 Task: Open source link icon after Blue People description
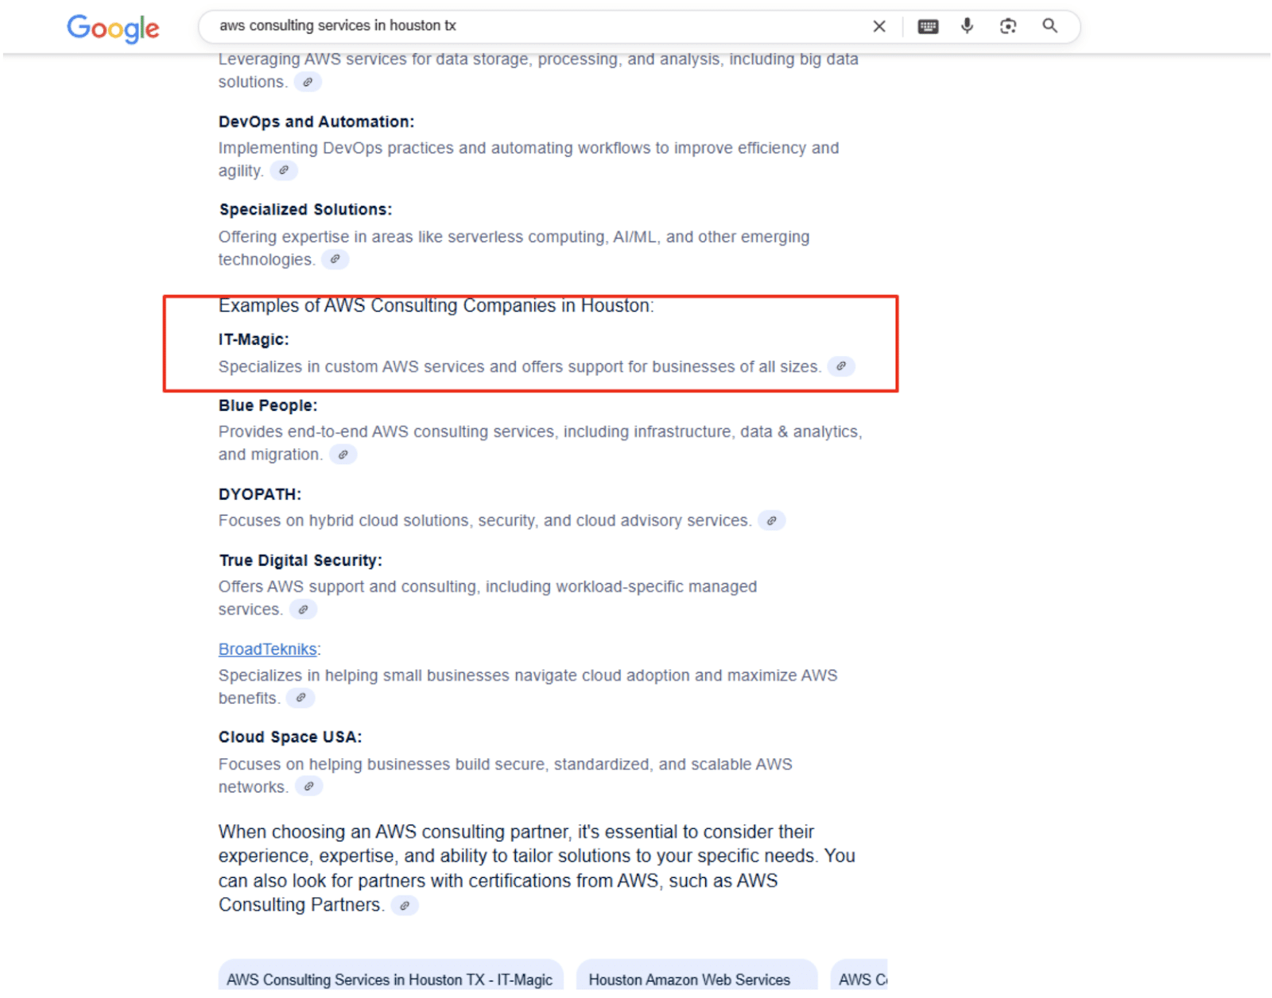[343, 455]
